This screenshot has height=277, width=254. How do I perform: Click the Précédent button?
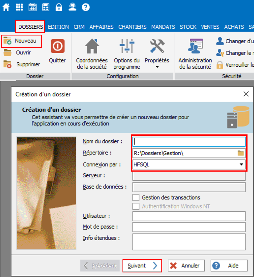click(x=100, y=265)
